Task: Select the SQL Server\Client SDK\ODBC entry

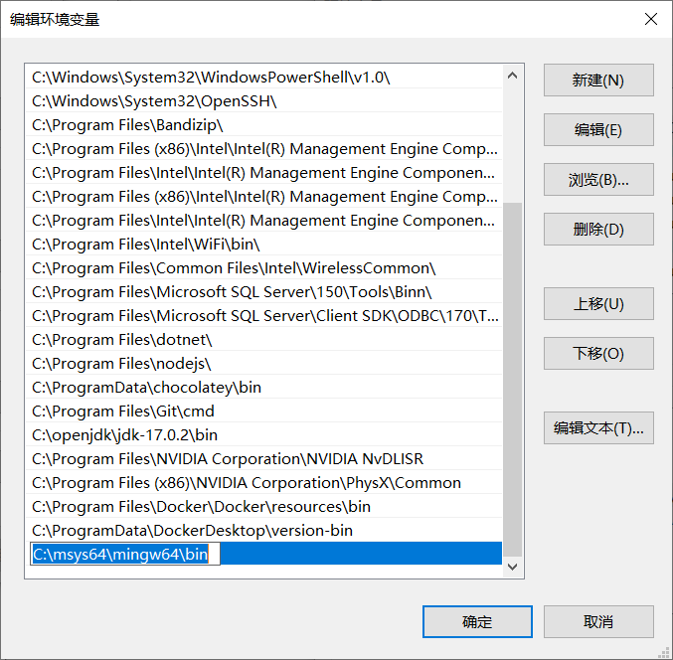Action: 263,316
